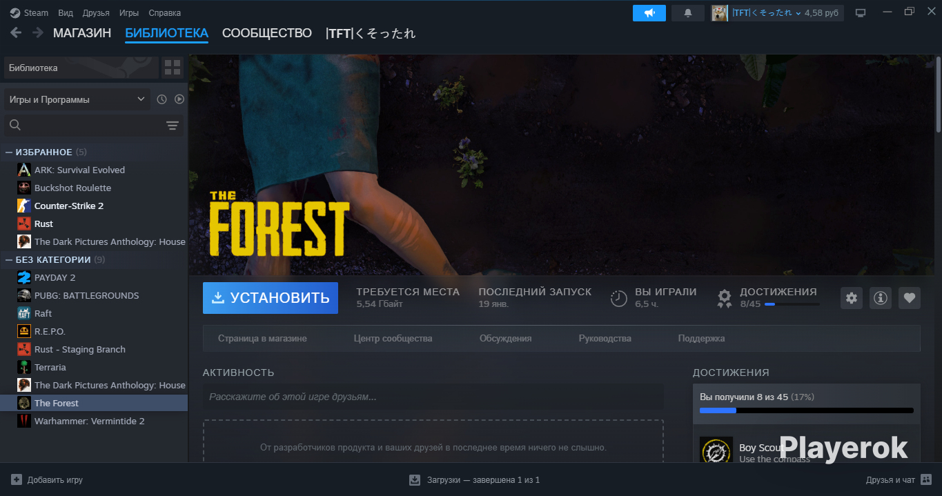
Task: Click the 17% achievements progress bar
Action: (x=806, y=410)
